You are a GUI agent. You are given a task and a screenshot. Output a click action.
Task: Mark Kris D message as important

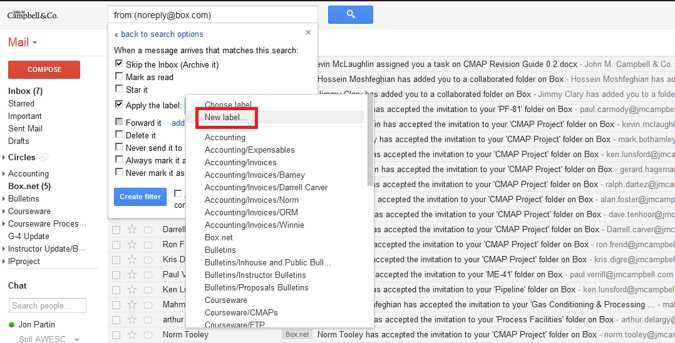click(x=148, y=260)
